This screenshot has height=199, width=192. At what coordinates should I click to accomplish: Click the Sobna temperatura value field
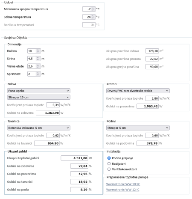point(87,17)
